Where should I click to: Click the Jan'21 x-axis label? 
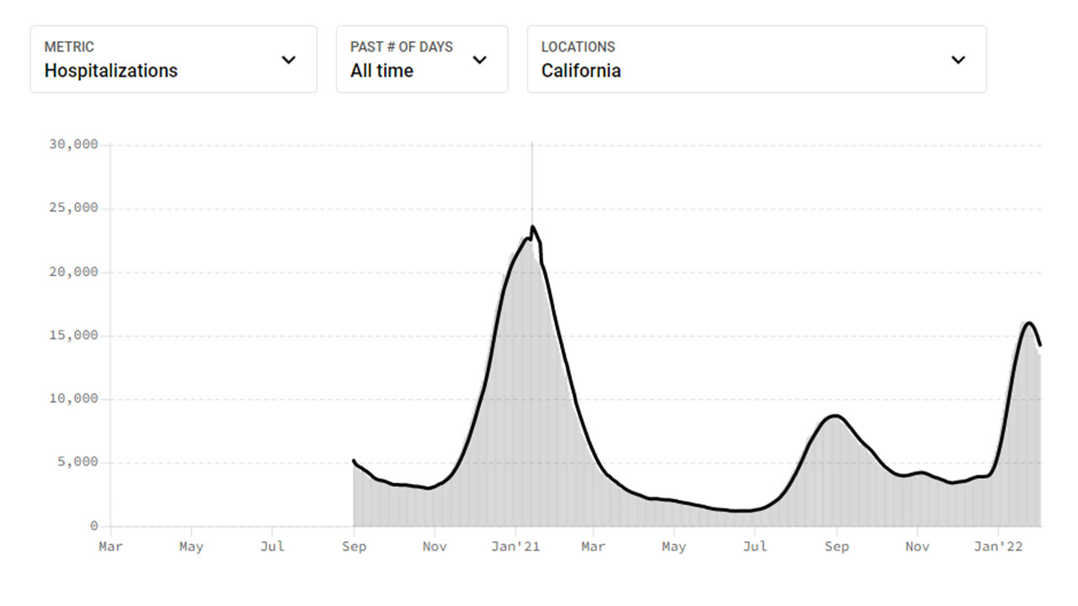coord(515,547)
